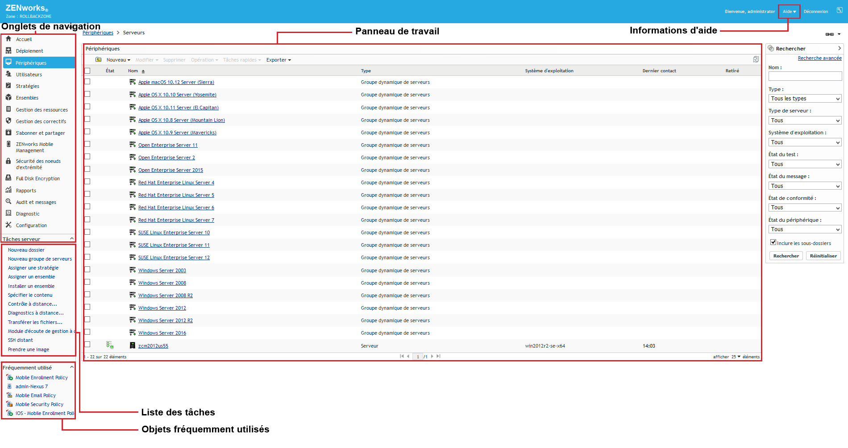Click the refresh icon in Périphériques panel
This screenshot has height=448, width=848.
pos(756,59)
